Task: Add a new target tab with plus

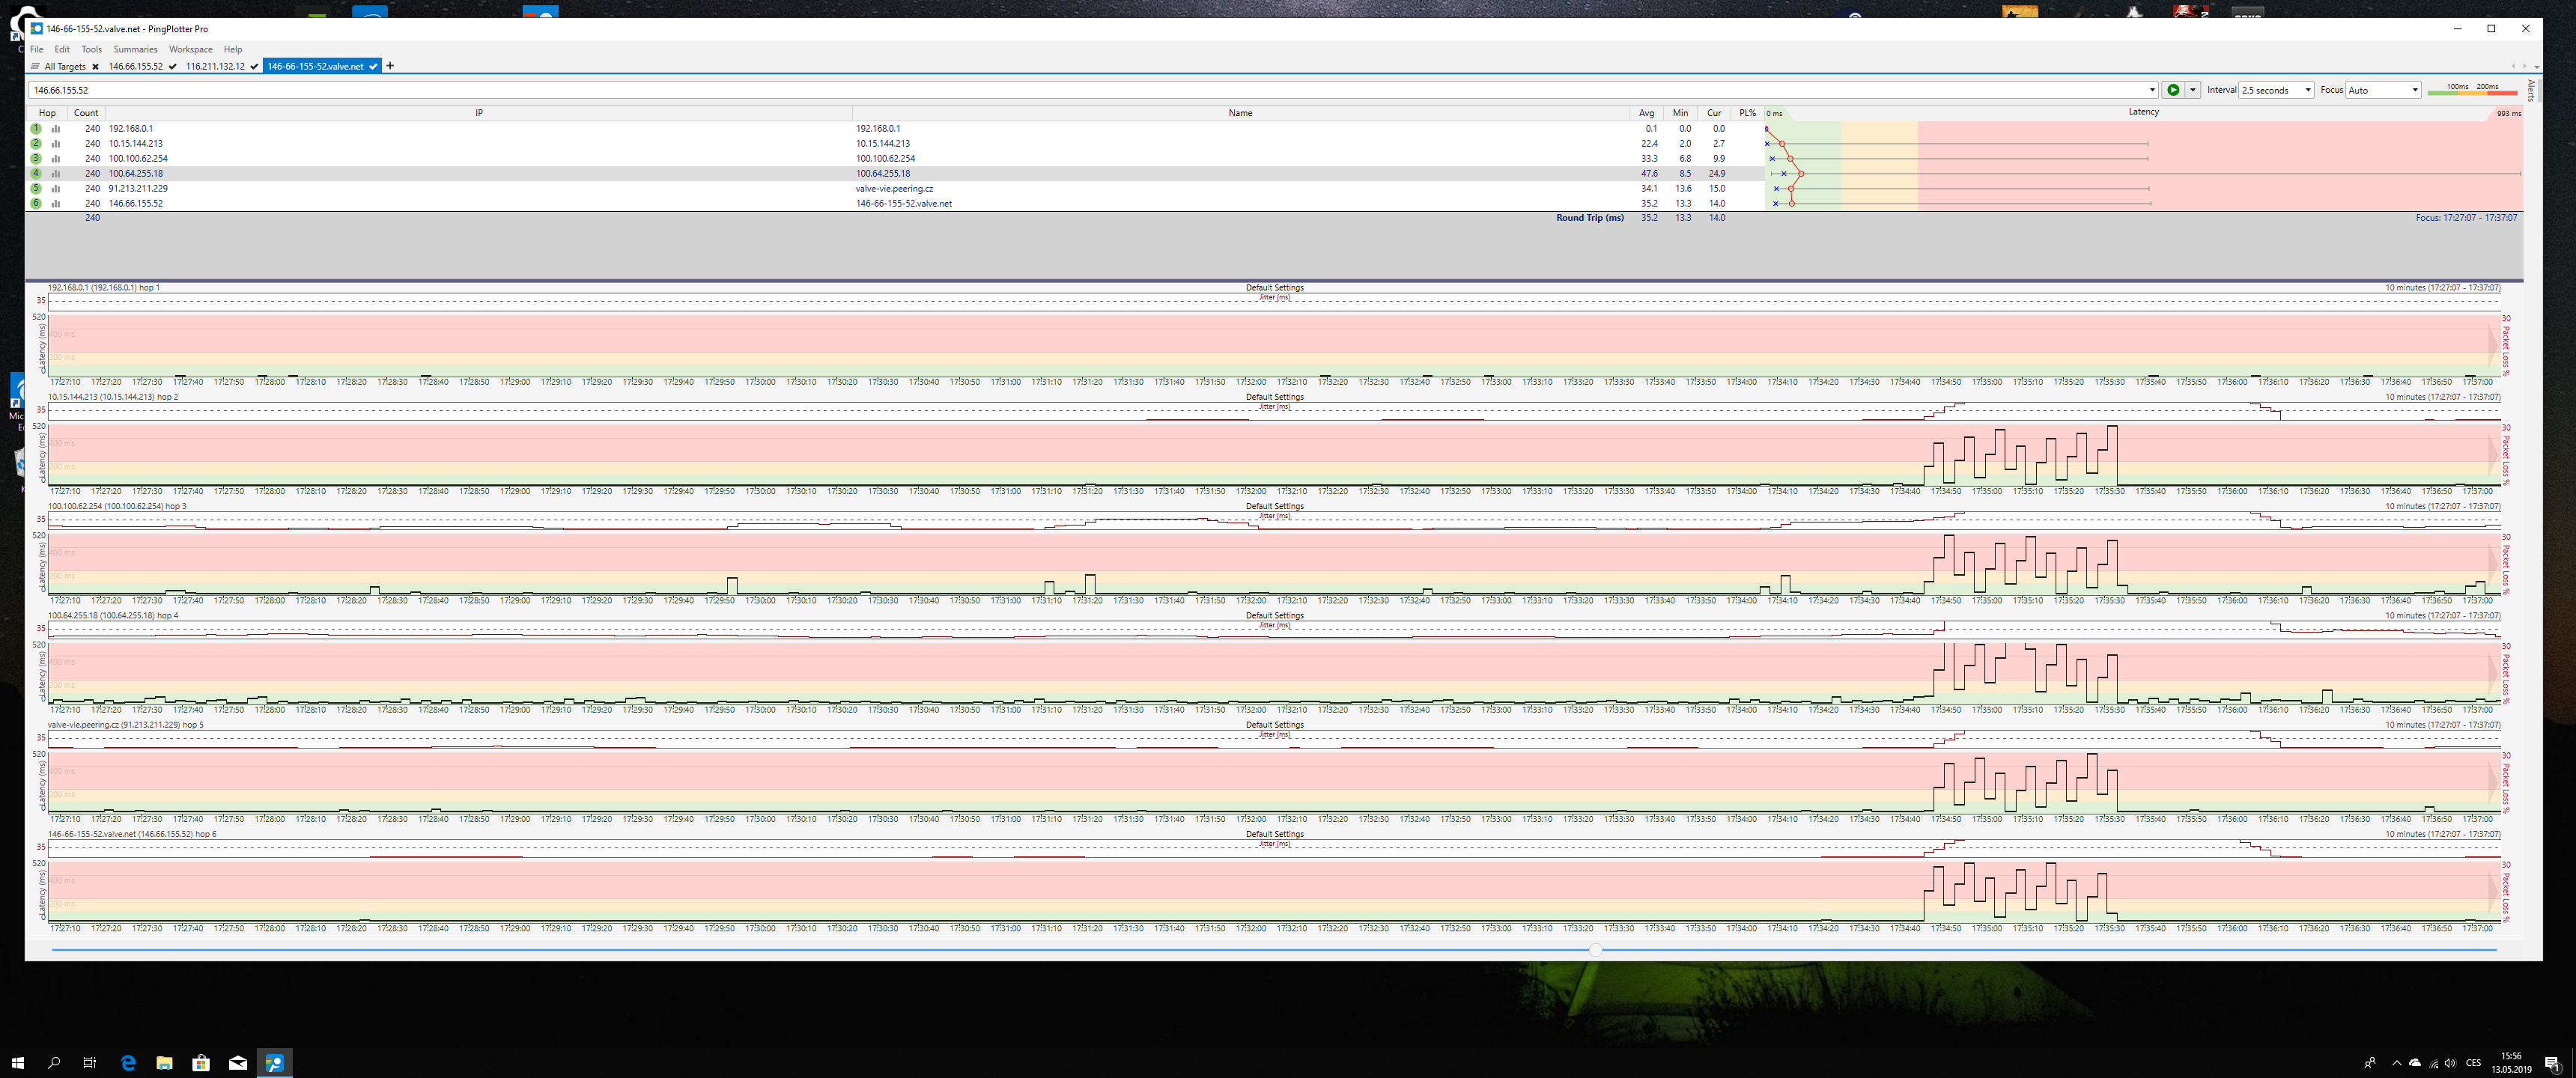Action: point(390,66)
